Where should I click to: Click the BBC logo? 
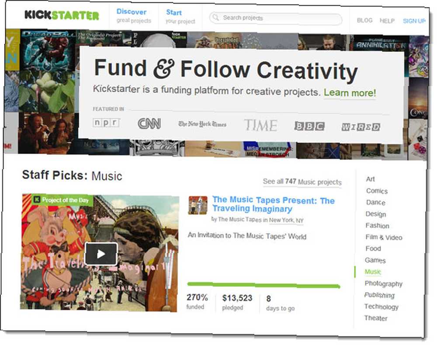click(x=309, y=126)
